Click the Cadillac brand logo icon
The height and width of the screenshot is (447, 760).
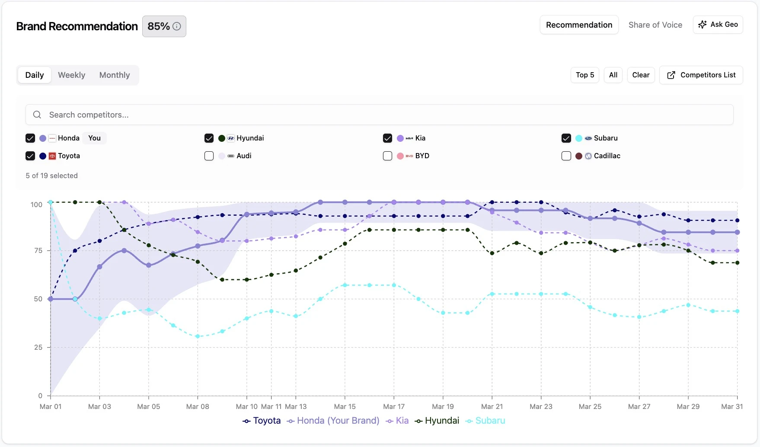click(x=588, y=156)
